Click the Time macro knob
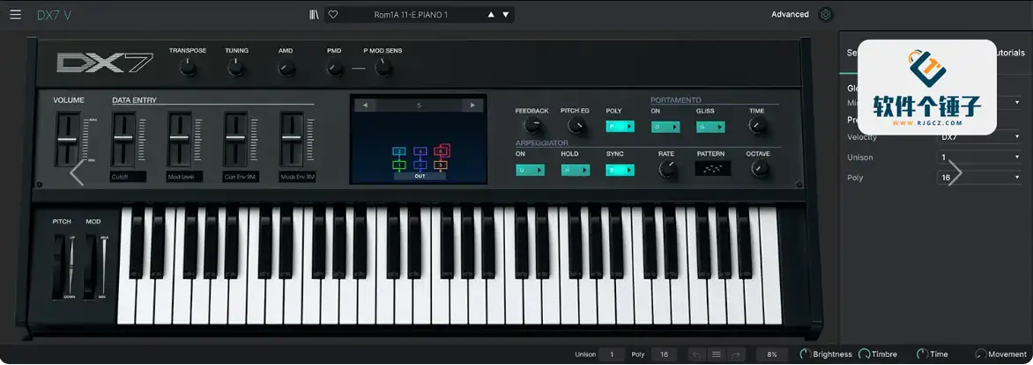The width and height of the screenshot is (1033, 365). click(922, 354)
